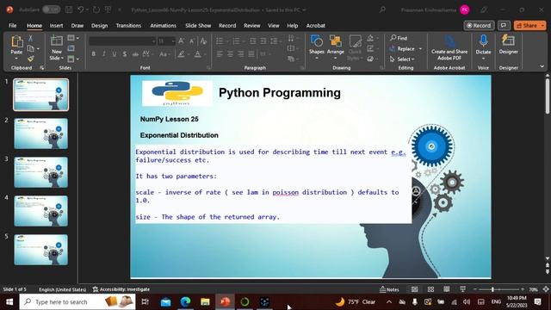Increase list indent level icon

click(263, 41)
